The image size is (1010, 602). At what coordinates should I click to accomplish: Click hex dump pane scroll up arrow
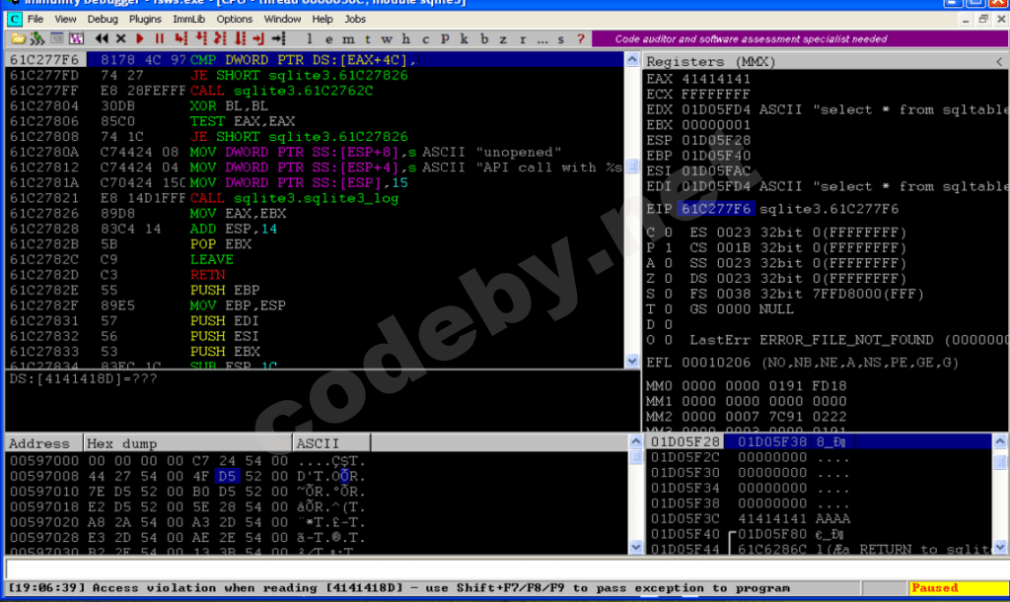click(x=636, y=441)
